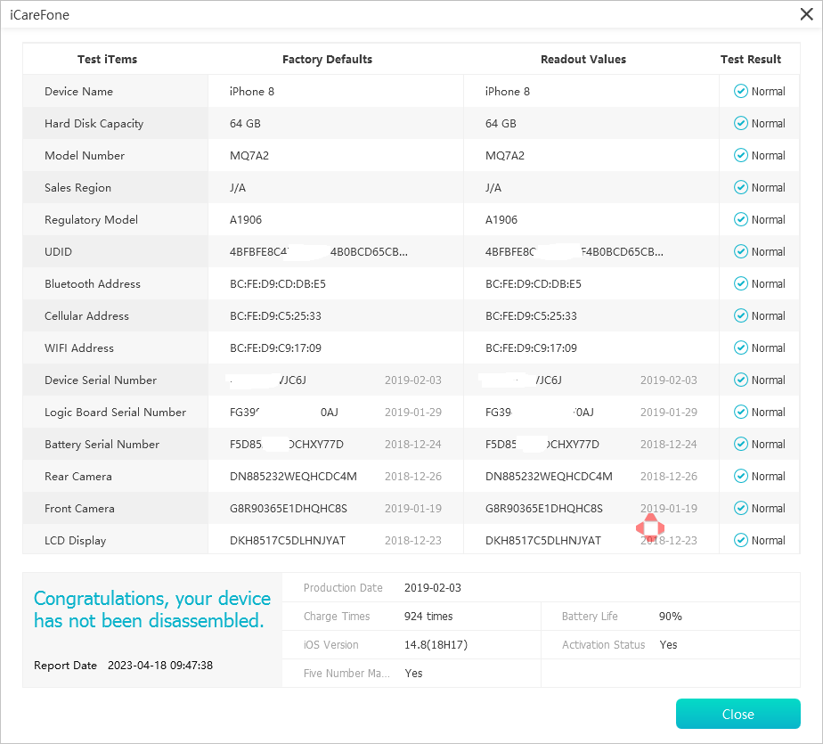Click the Battery Serial Number checkmark icon

pyautogui.click(x=740, y=444)
